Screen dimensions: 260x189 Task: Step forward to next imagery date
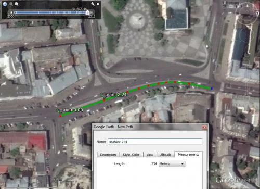[92, 12]
